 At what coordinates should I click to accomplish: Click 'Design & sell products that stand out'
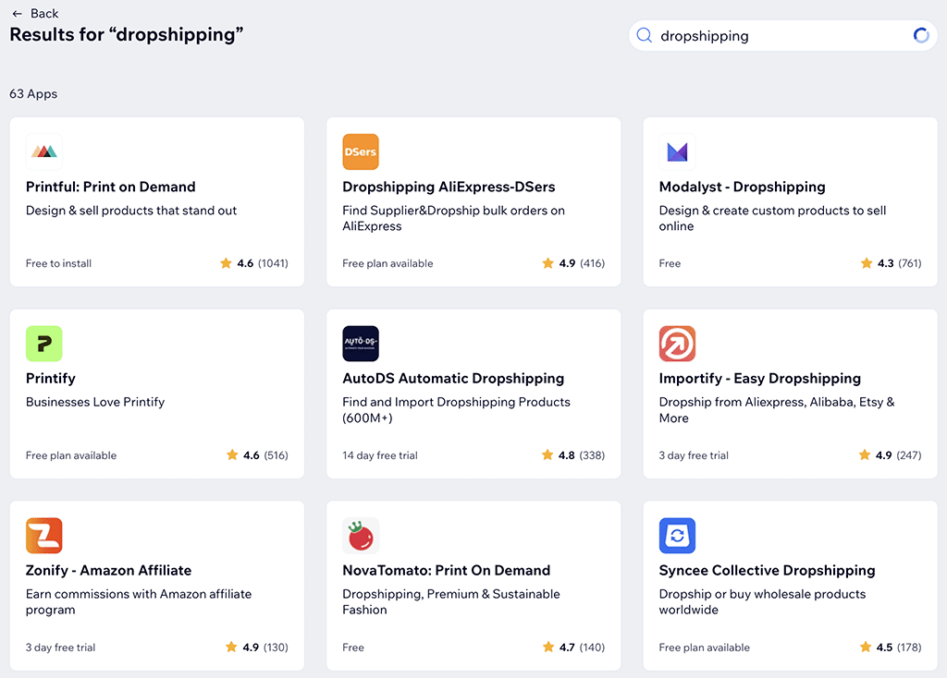pos(131,211)
